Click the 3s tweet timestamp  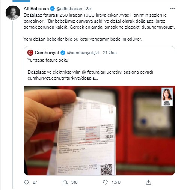[89, 9]
